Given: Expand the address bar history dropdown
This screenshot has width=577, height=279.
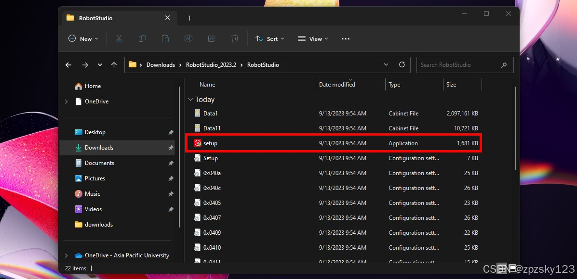Looking at the screenshot, I should tap(386, 64).
